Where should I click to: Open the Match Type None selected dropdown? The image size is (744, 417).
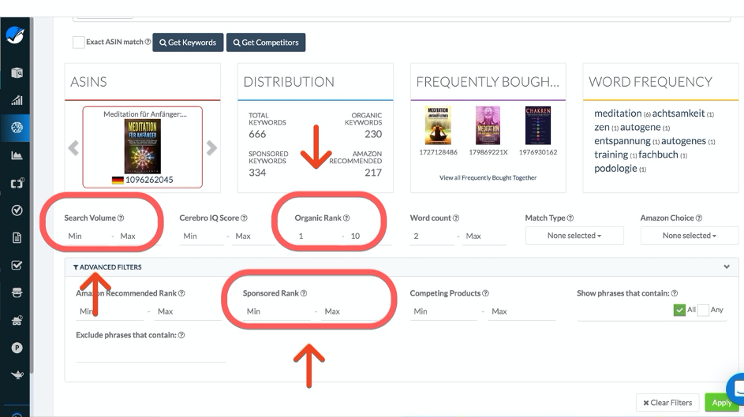pyautogui.click(x=574, y=236)
